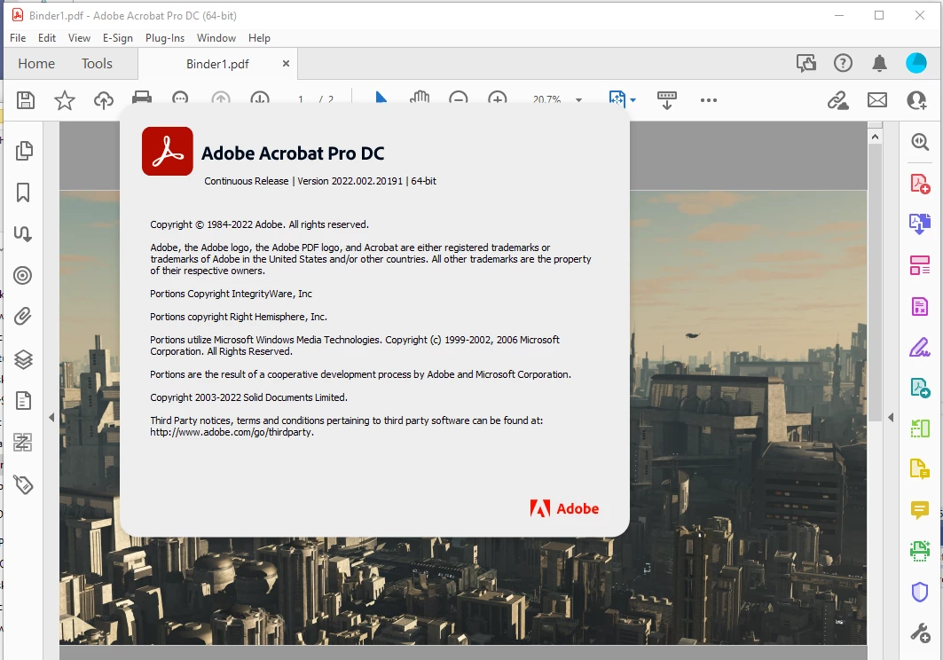
Task: Open the Fill & Sign pen tool
Action: pos(920,347)
